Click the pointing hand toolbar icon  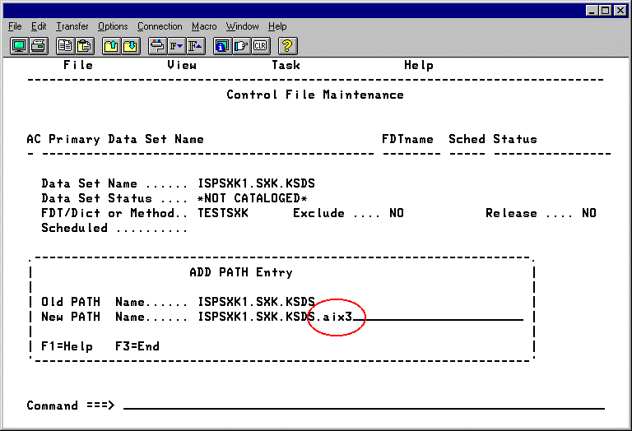coord(241,46)
